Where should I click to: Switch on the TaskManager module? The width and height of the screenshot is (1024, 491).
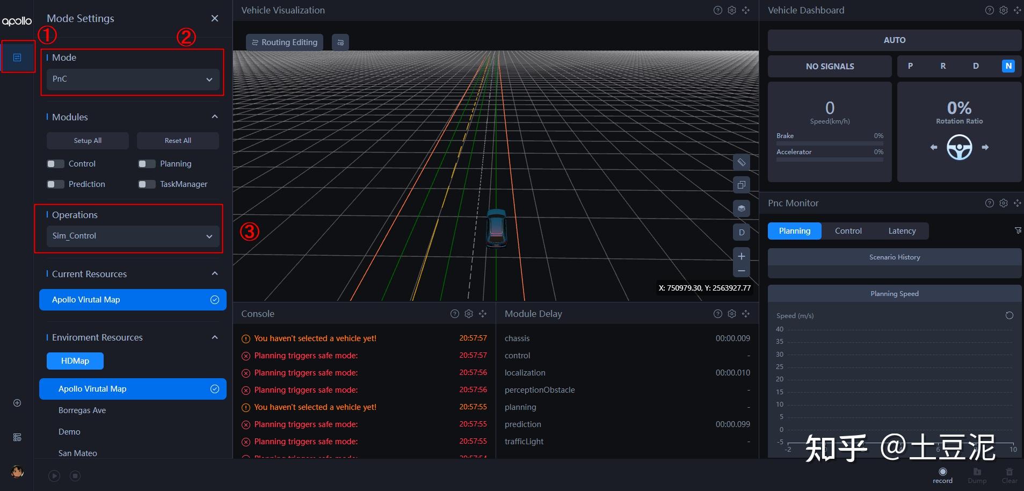pyautogui.click(x=147, y=184)
